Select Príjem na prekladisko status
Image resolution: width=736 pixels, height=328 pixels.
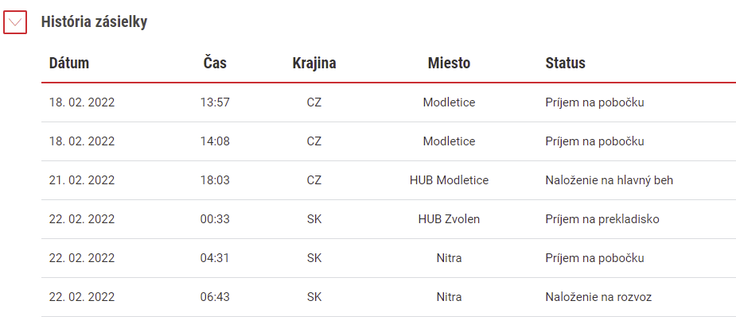click(x=602, y=219)
